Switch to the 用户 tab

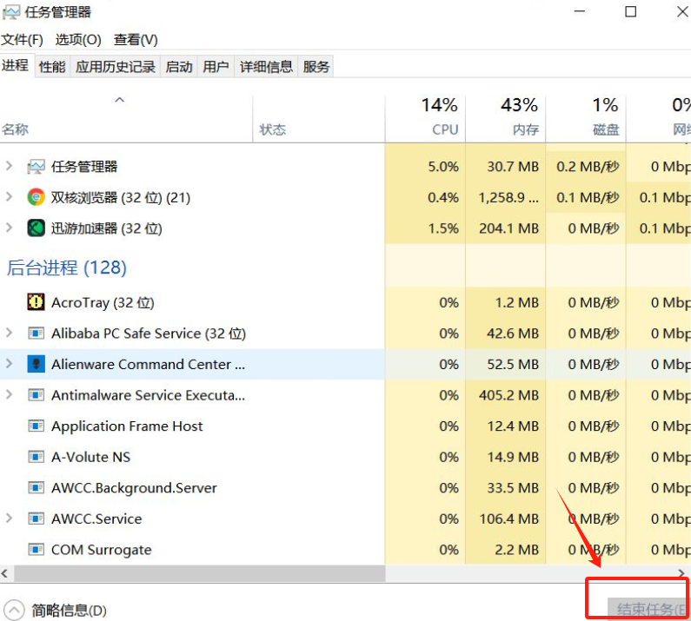216,67
